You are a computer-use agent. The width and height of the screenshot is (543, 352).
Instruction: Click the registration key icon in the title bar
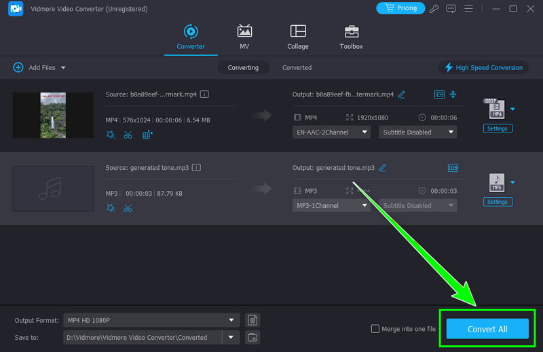(x=434, y=9)
